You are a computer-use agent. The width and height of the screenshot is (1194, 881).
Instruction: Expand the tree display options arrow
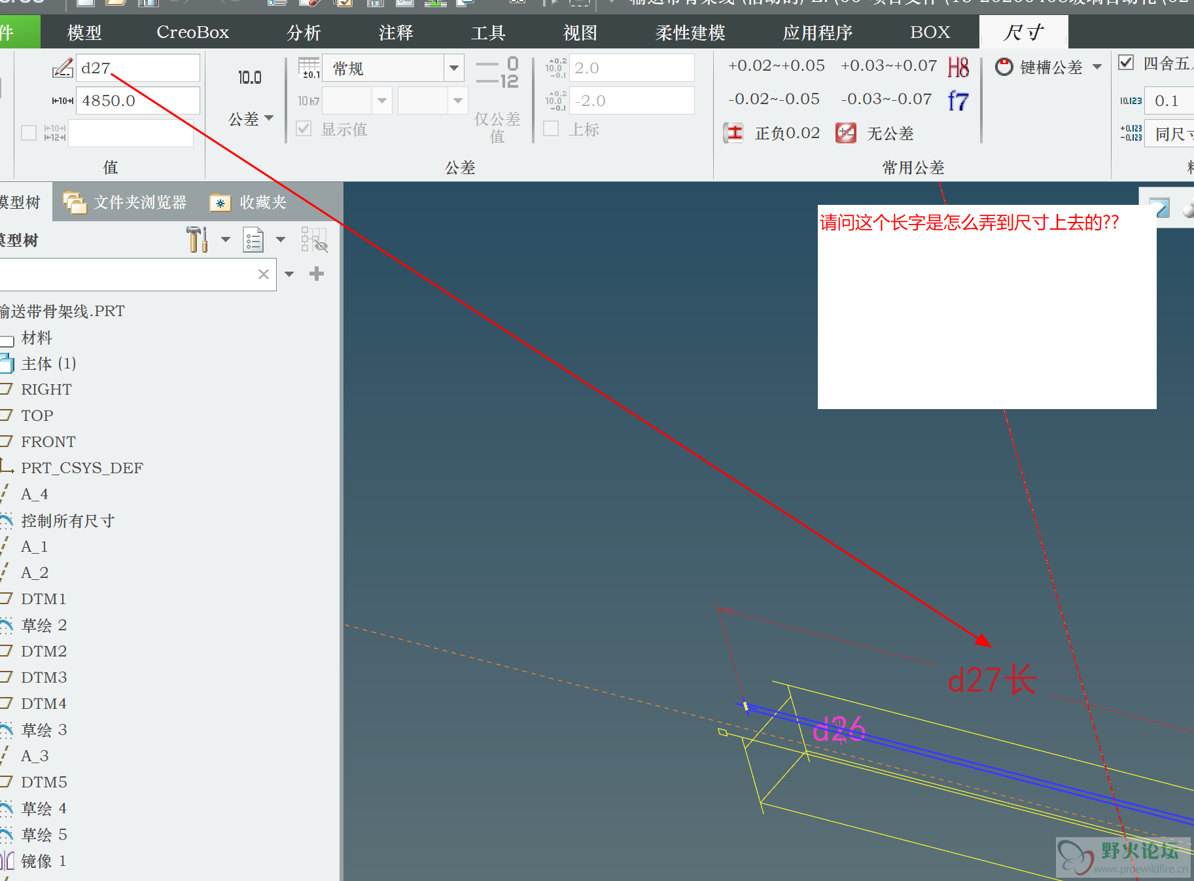[281, 240]
